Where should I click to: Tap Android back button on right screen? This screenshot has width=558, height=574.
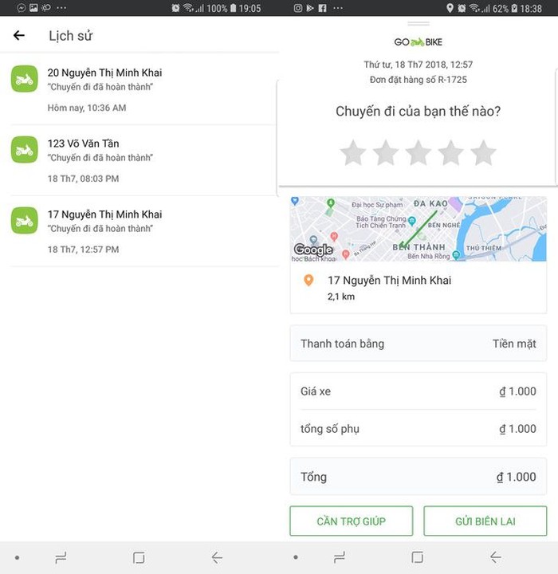[495, 557]
